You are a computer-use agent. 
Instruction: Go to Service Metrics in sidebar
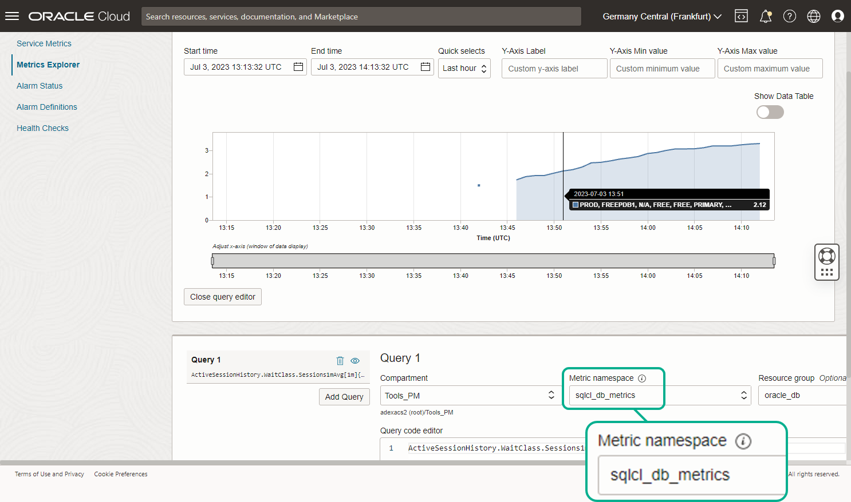tap(44, 43)
